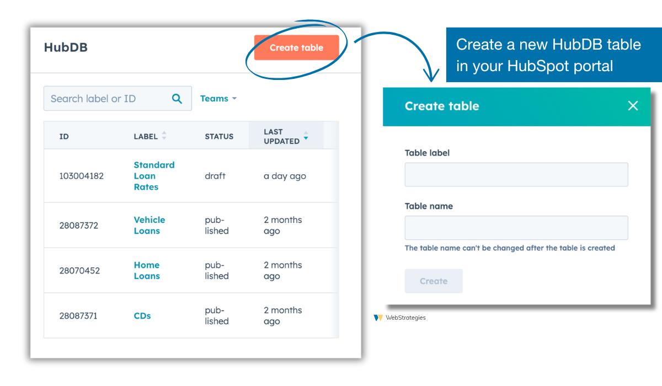Click the Table name input field
Screen dimensions: 662x386
(x=516, y=228)
